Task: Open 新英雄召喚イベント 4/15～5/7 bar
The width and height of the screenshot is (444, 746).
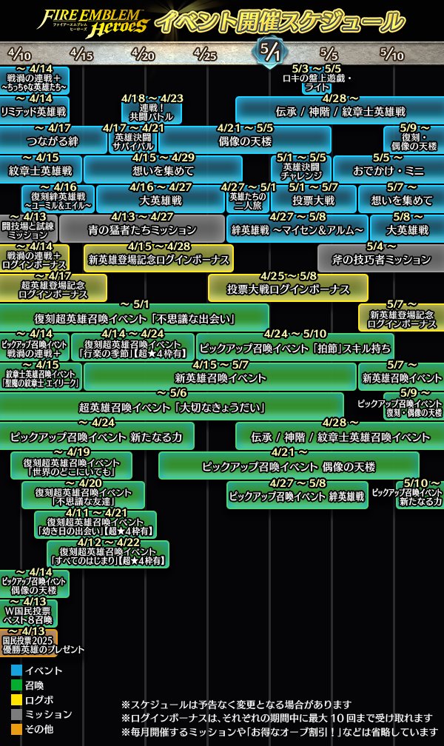Action: click(x=221, y=377)
